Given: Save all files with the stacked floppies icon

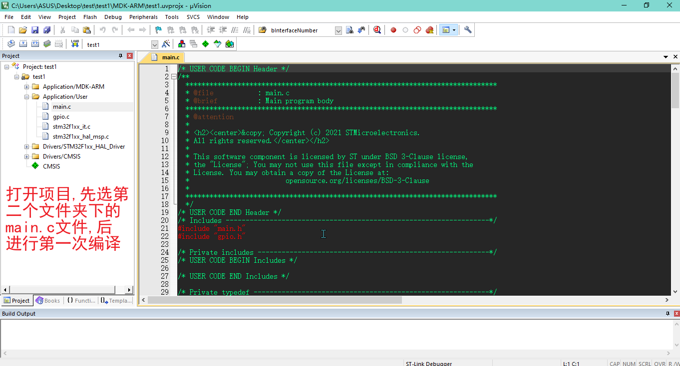Looking at the screenshot, I should click(x=47, y=30).
